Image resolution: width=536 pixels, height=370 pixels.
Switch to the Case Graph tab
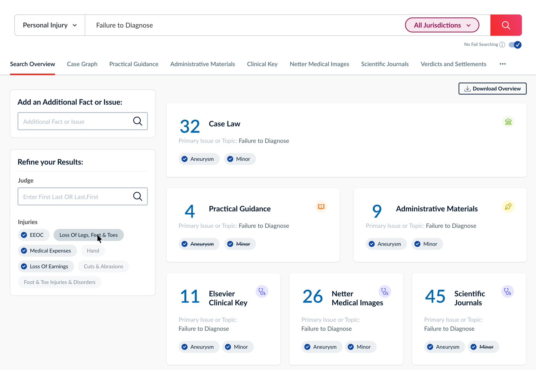tap(82, 64)
